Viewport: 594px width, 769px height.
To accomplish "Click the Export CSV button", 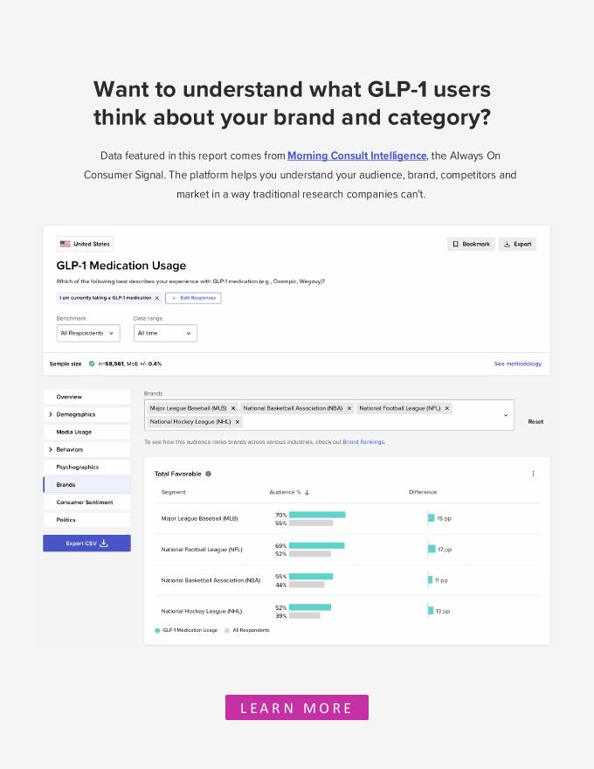I will (86, 544).
